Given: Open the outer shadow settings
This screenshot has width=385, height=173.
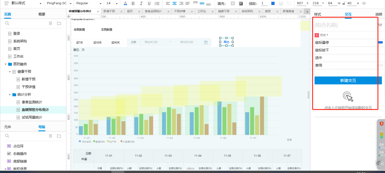Looking at the screenshot, I should (241, 3).
